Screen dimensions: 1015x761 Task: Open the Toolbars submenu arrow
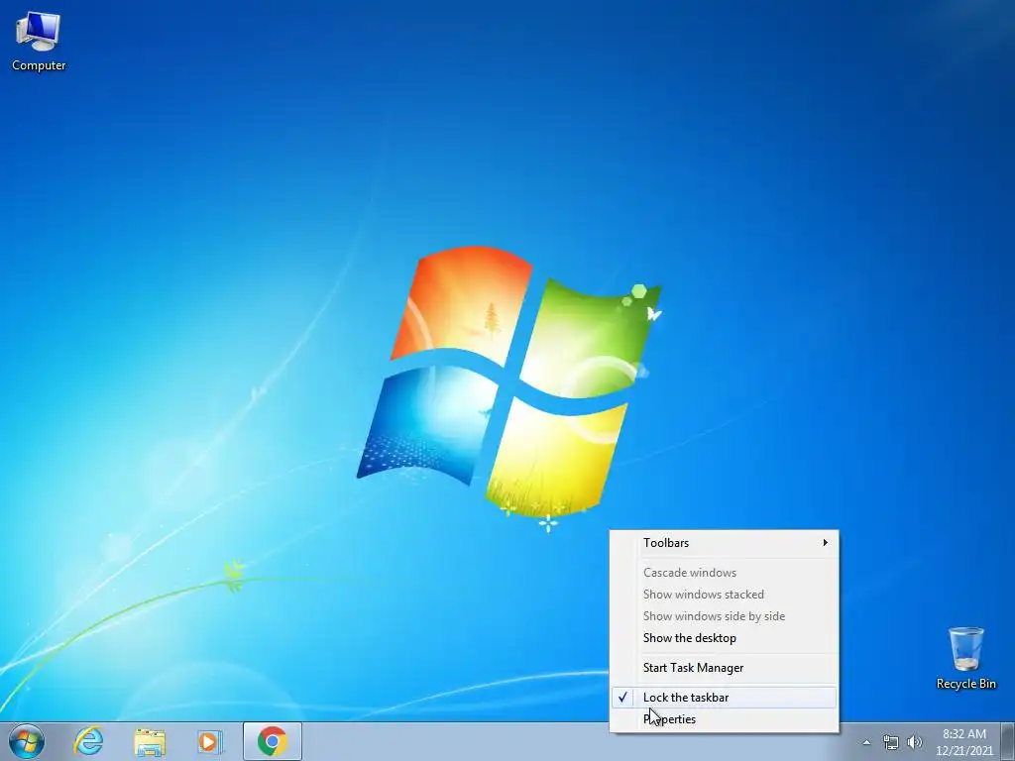[x=825, y=543]
